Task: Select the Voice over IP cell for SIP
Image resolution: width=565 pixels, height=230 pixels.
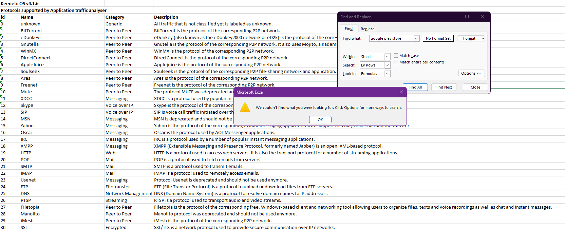Action: [129, 112]
